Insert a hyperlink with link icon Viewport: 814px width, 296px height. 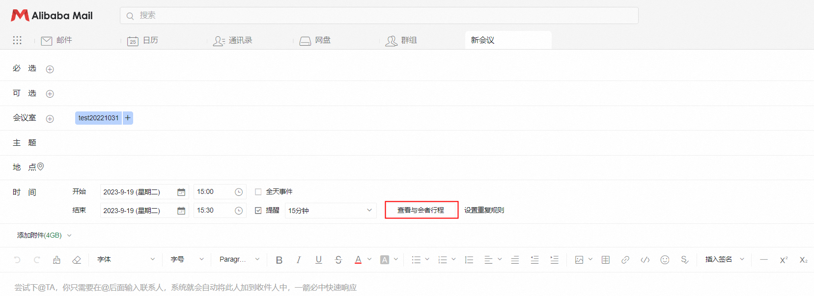625,260
